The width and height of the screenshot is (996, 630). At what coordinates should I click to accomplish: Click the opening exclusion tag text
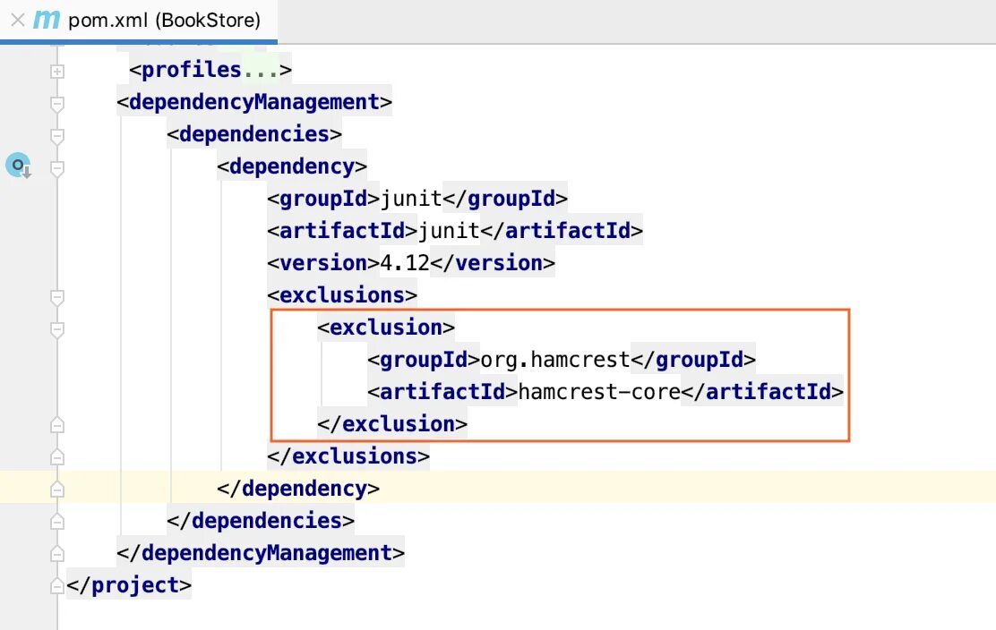385,328
